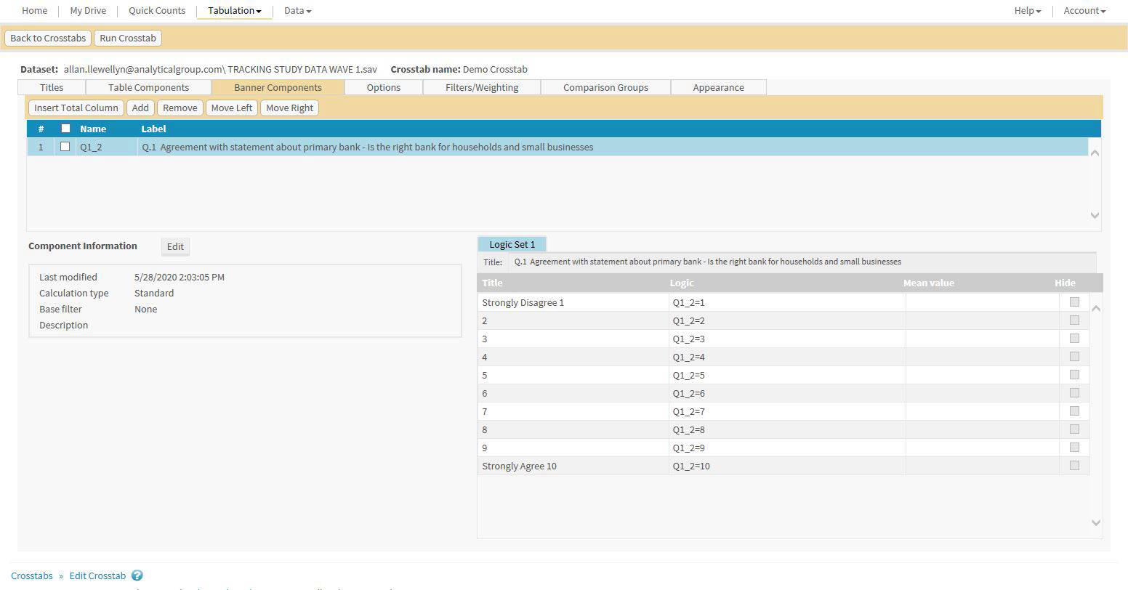Click up arrow of logic table scrollbar

coord(1096,309)
